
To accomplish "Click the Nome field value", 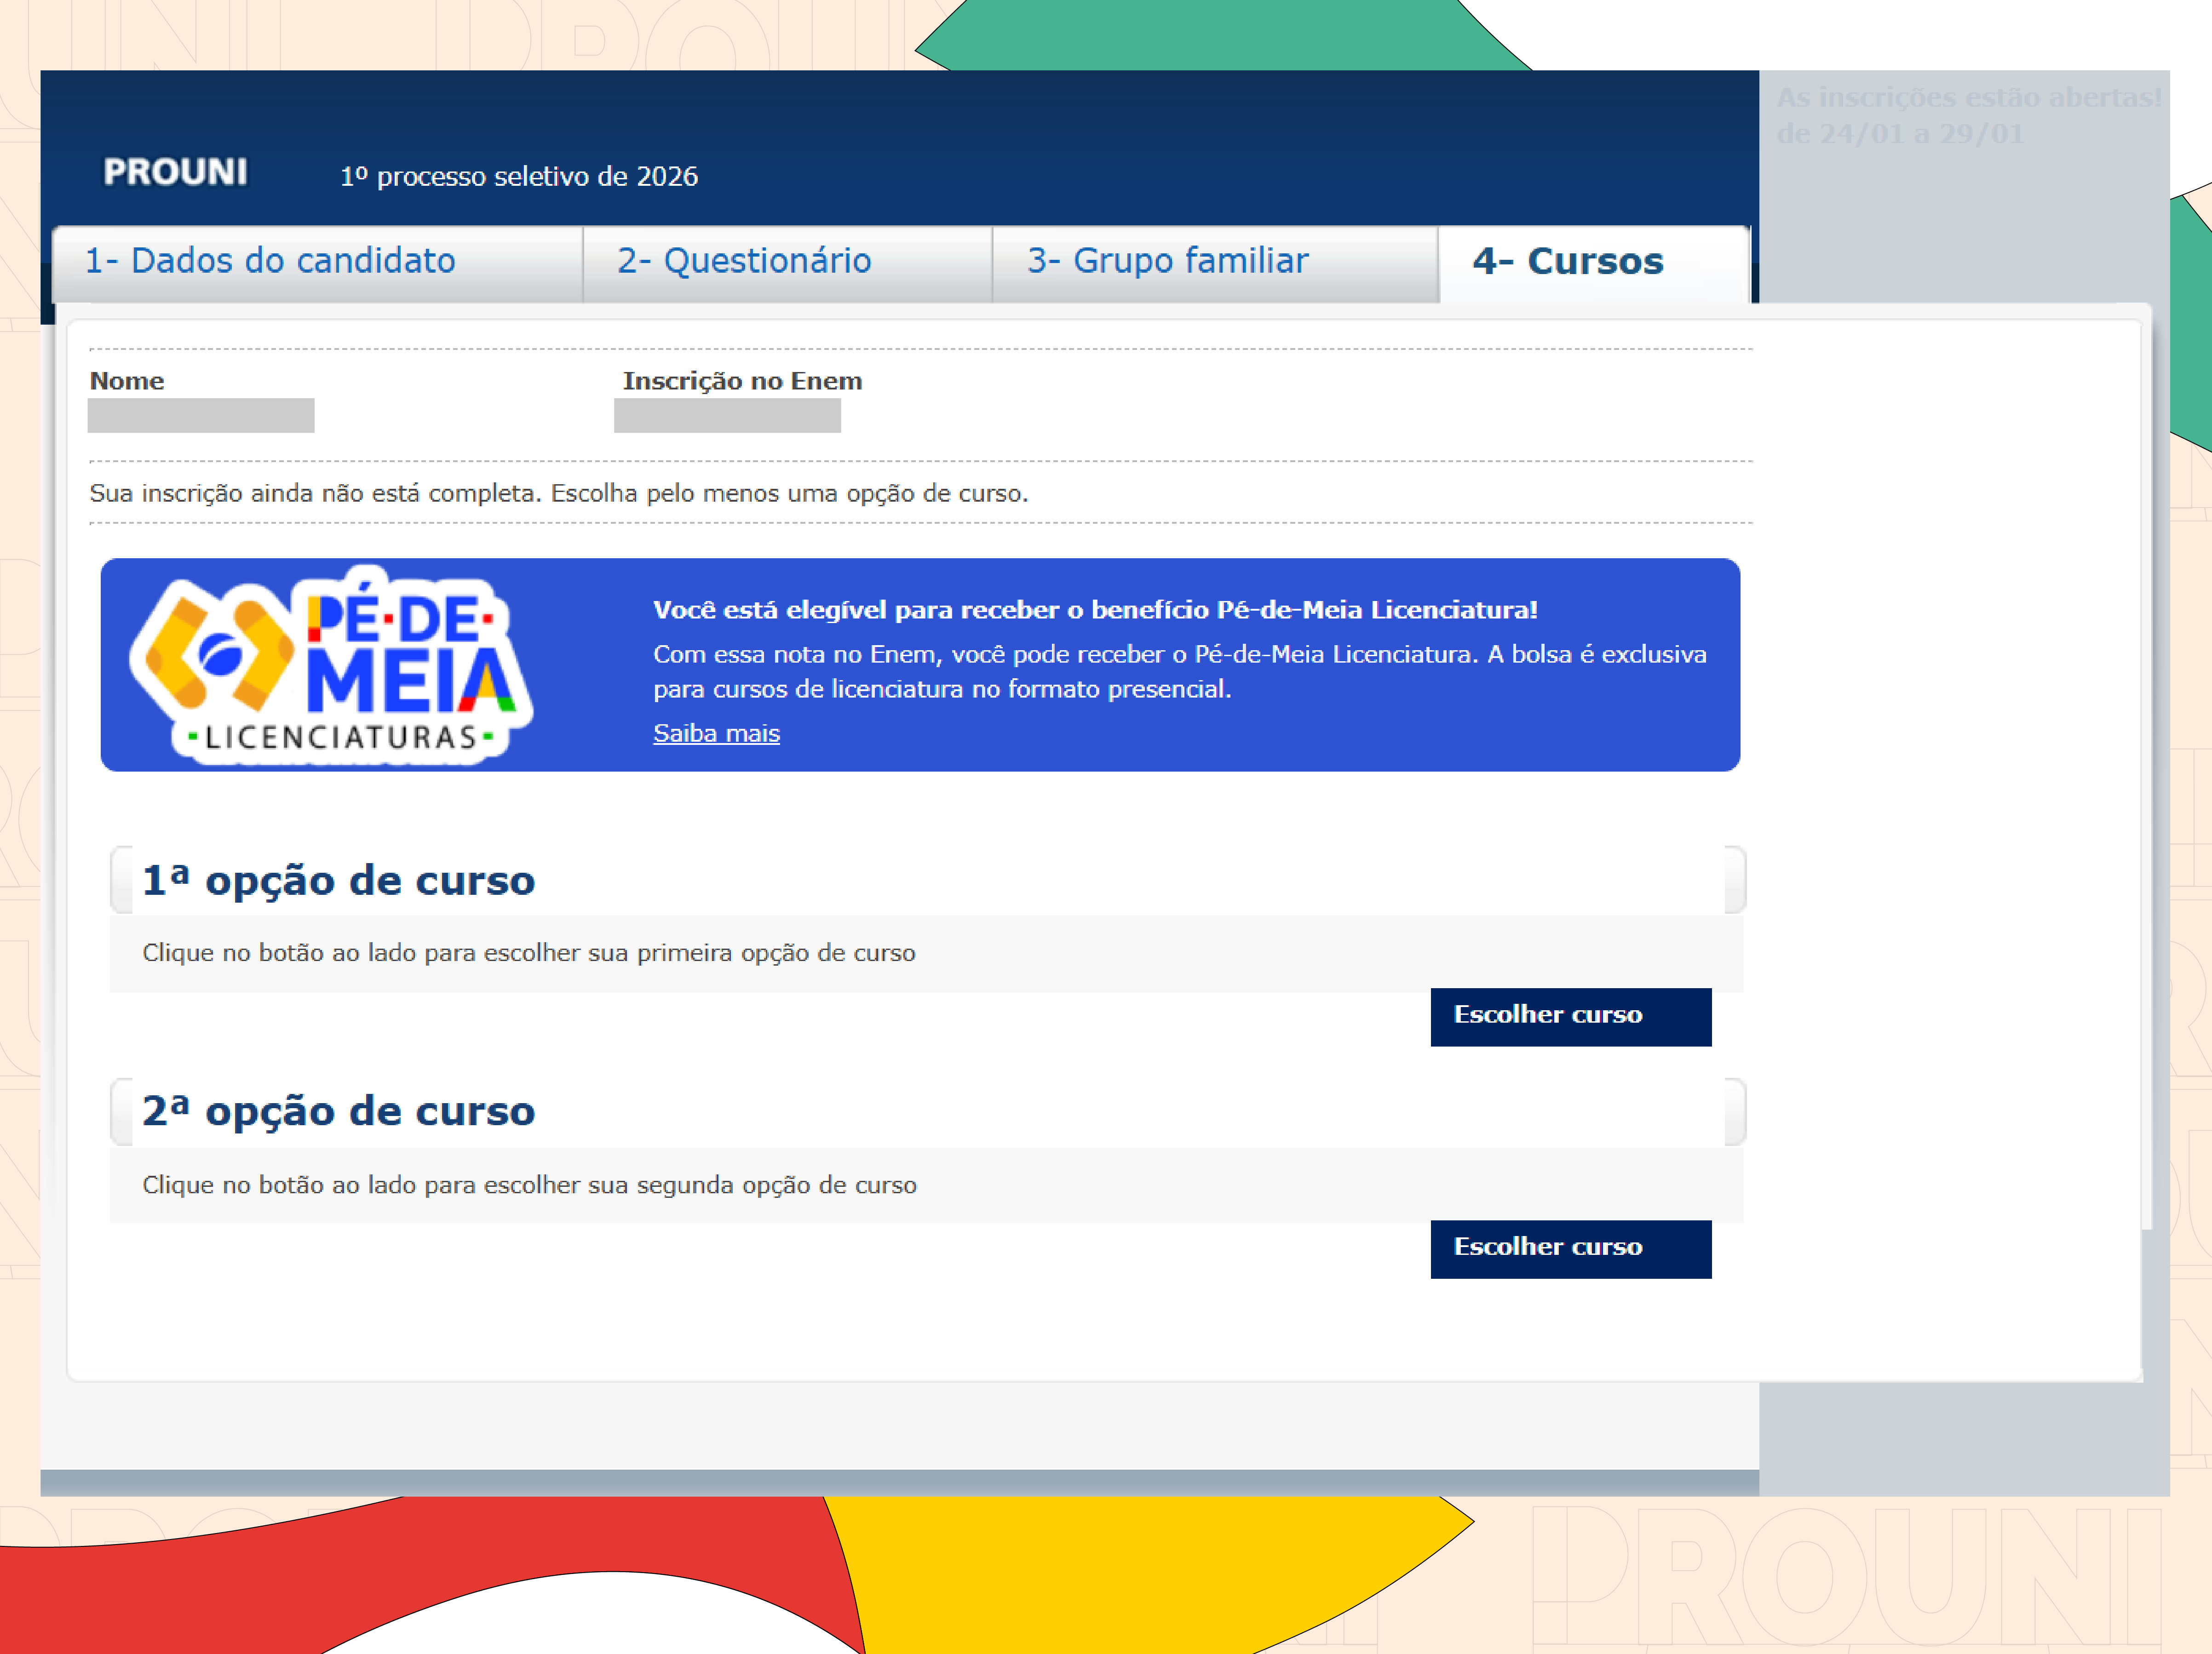I will tap(201, 415).
